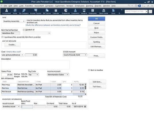Click Enable unit of measure button

click(12, 45)
